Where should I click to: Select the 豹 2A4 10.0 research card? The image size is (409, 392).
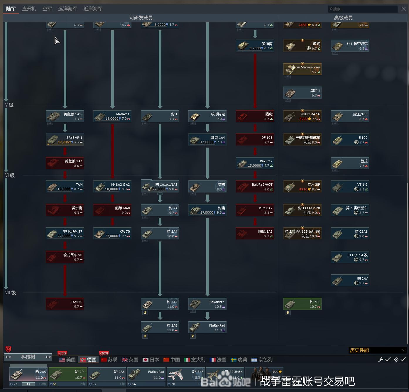click(x=160, y=234)
